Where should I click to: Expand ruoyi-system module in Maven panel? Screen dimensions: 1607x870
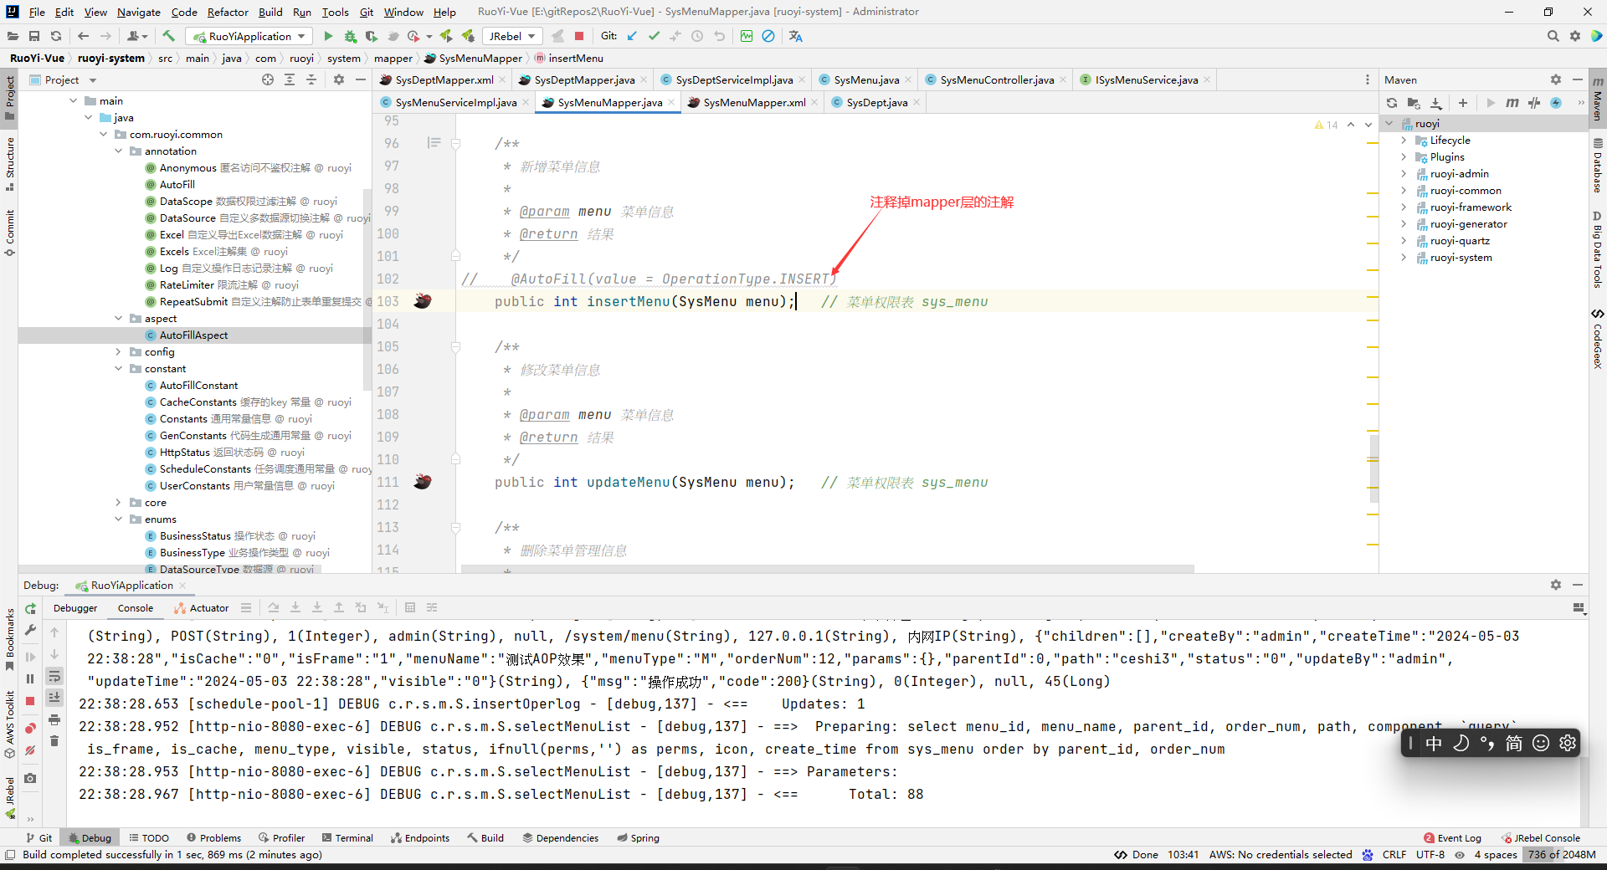pyautogui.click(x=1404, y=258)
